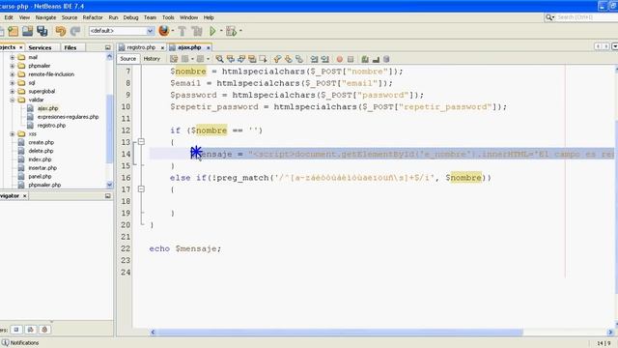Screen dimensions: 618x348
Task: Switch to Services panel tab
Action: pyautogui.click(x=40, y=47)
